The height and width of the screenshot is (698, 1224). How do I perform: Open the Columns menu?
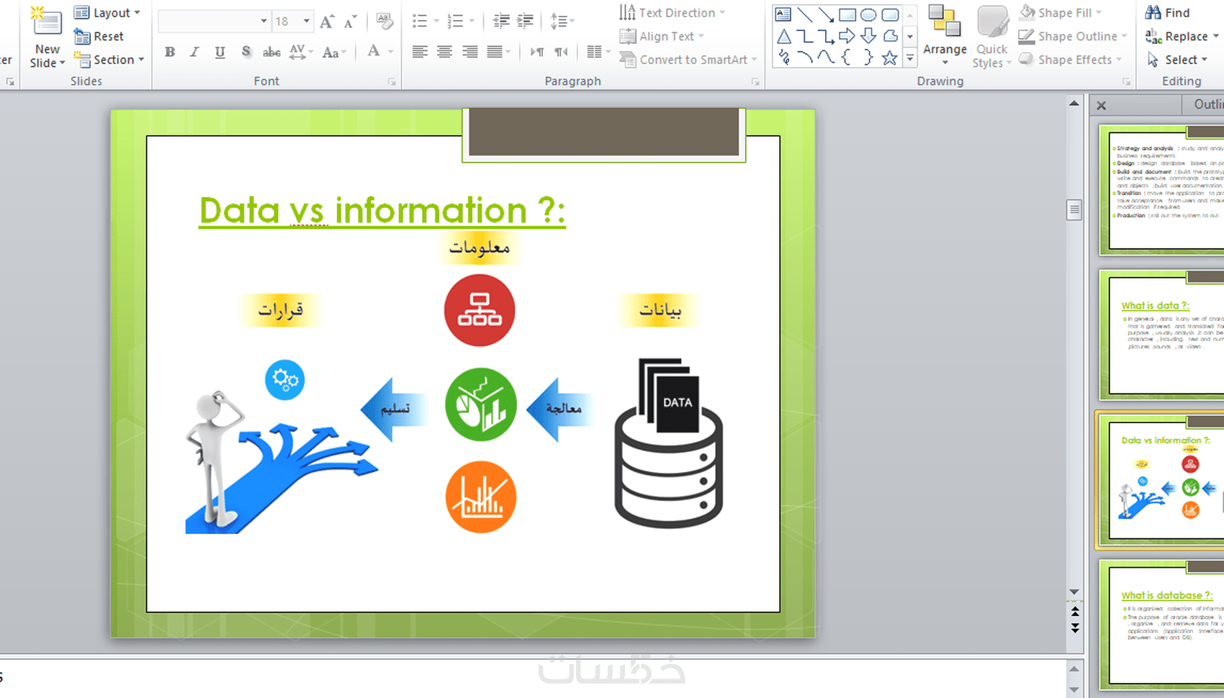598,52
